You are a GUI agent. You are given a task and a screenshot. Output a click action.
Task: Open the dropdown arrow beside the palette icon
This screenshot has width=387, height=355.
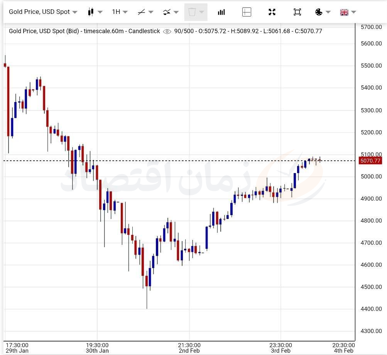[328, 12]
